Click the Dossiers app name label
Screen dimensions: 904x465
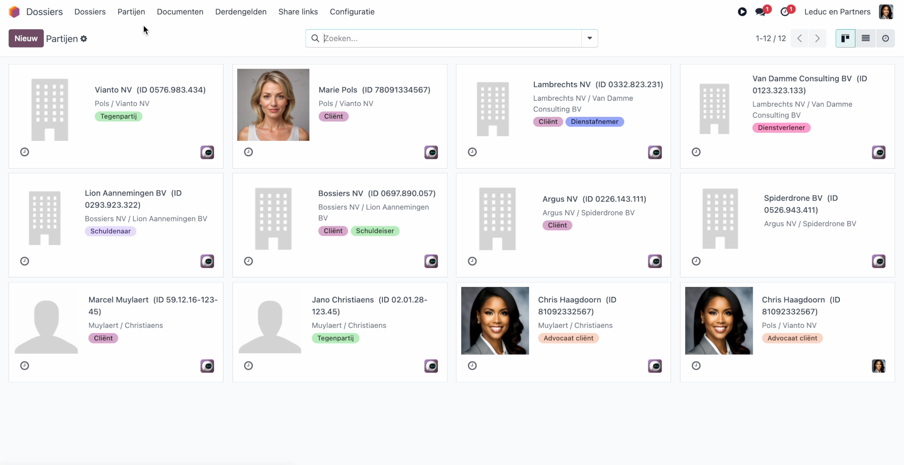(44, 12)
